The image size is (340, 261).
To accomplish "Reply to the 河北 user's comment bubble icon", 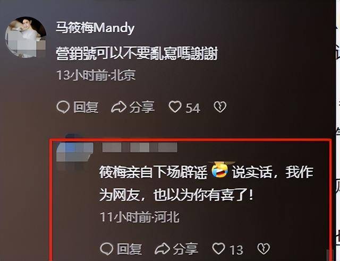I will click(x=107, y=249).
